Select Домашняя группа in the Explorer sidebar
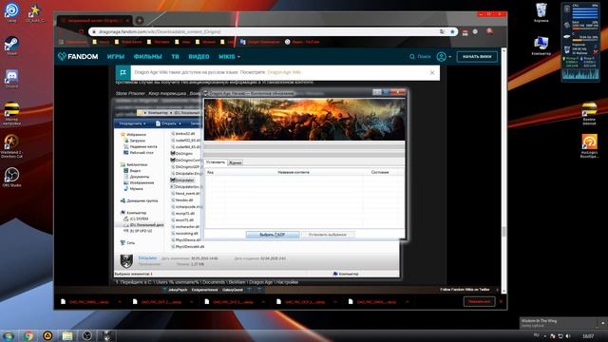This screenshot has height=342, width=608. pyautogui.click(x=139, y=200)
